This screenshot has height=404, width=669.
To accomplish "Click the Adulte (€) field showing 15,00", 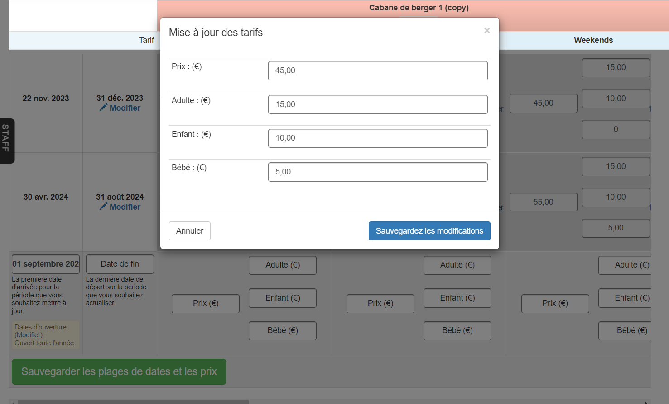I will pyautogui.click(x=378, y=104).
